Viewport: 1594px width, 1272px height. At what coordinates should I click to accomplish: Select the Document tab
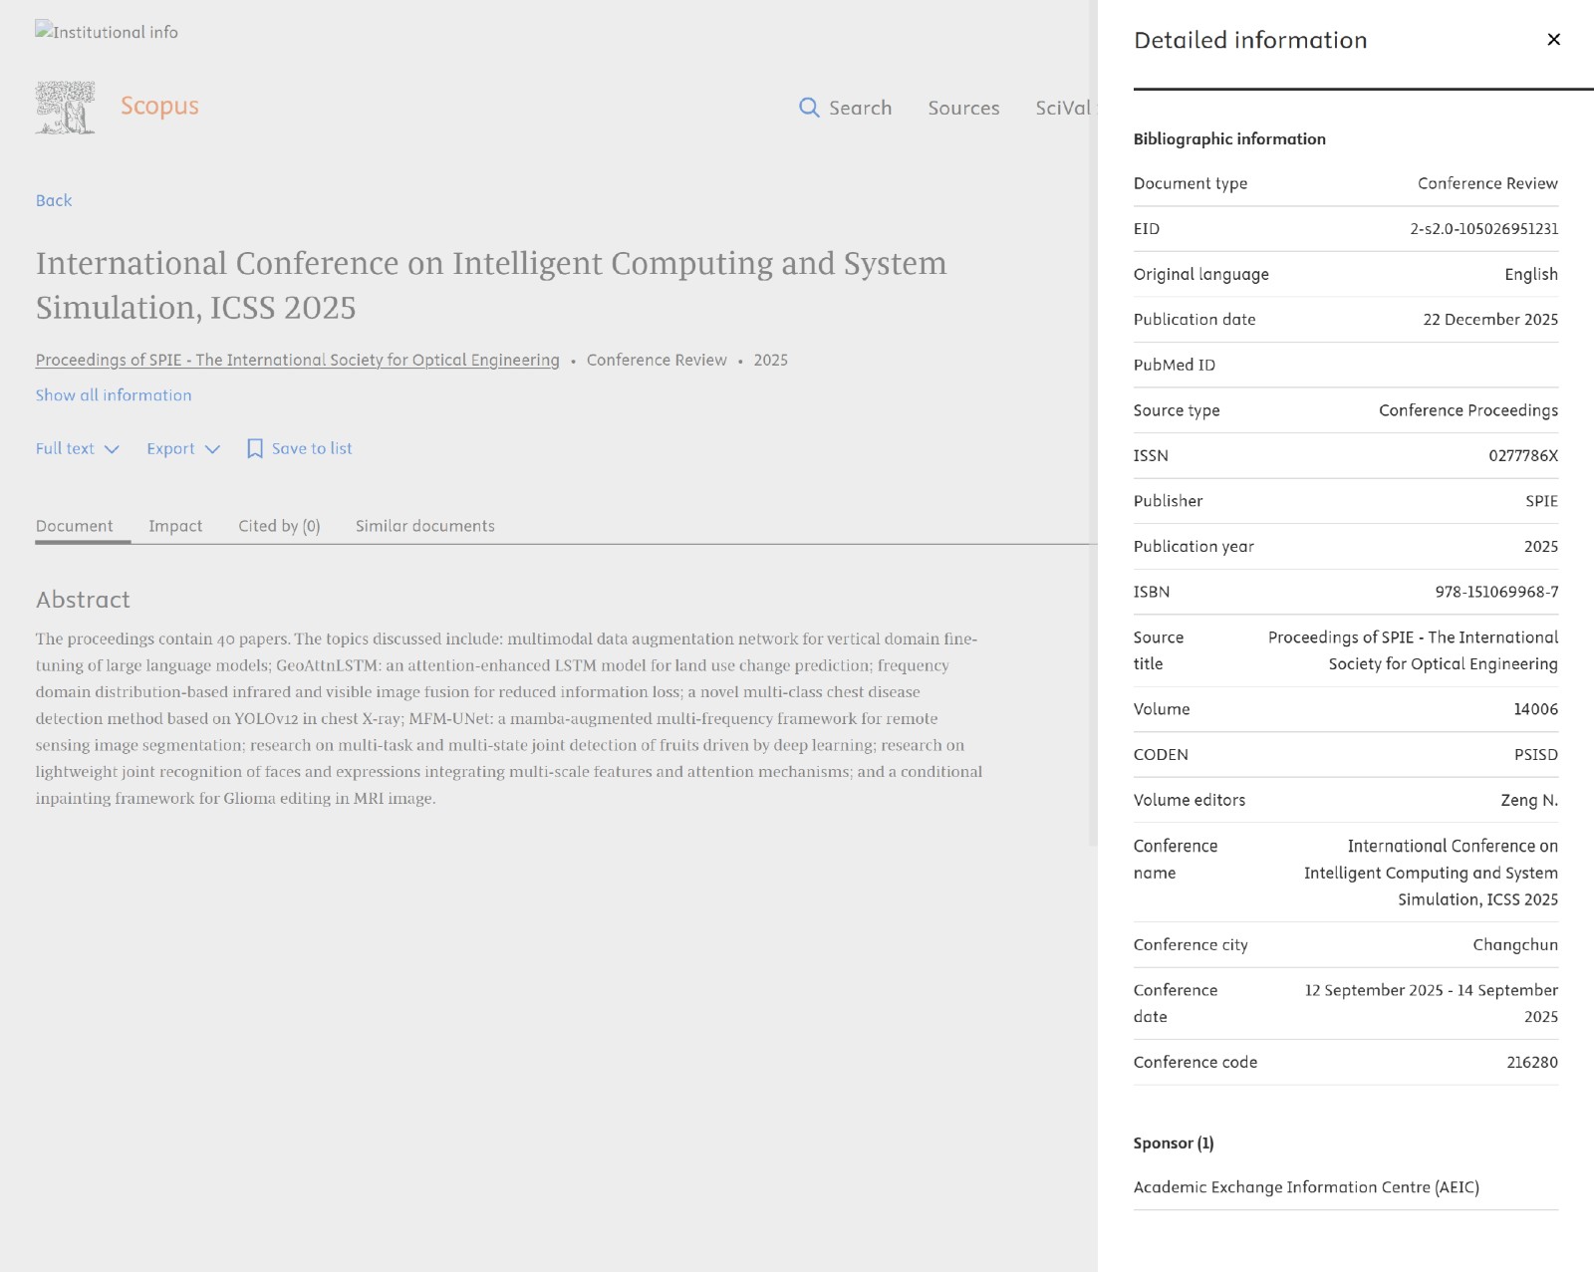click(x=75, y=526)
